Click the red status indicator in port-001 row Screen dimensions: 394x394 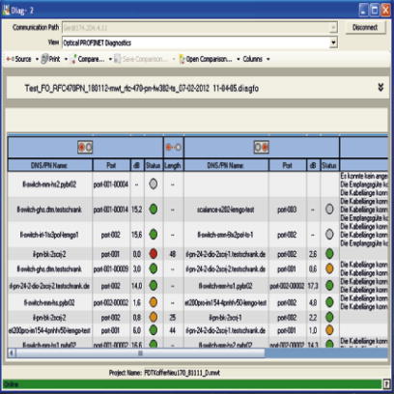click(154, 254)
